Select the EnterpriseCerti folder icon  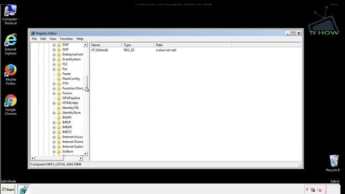coord(59,54)
